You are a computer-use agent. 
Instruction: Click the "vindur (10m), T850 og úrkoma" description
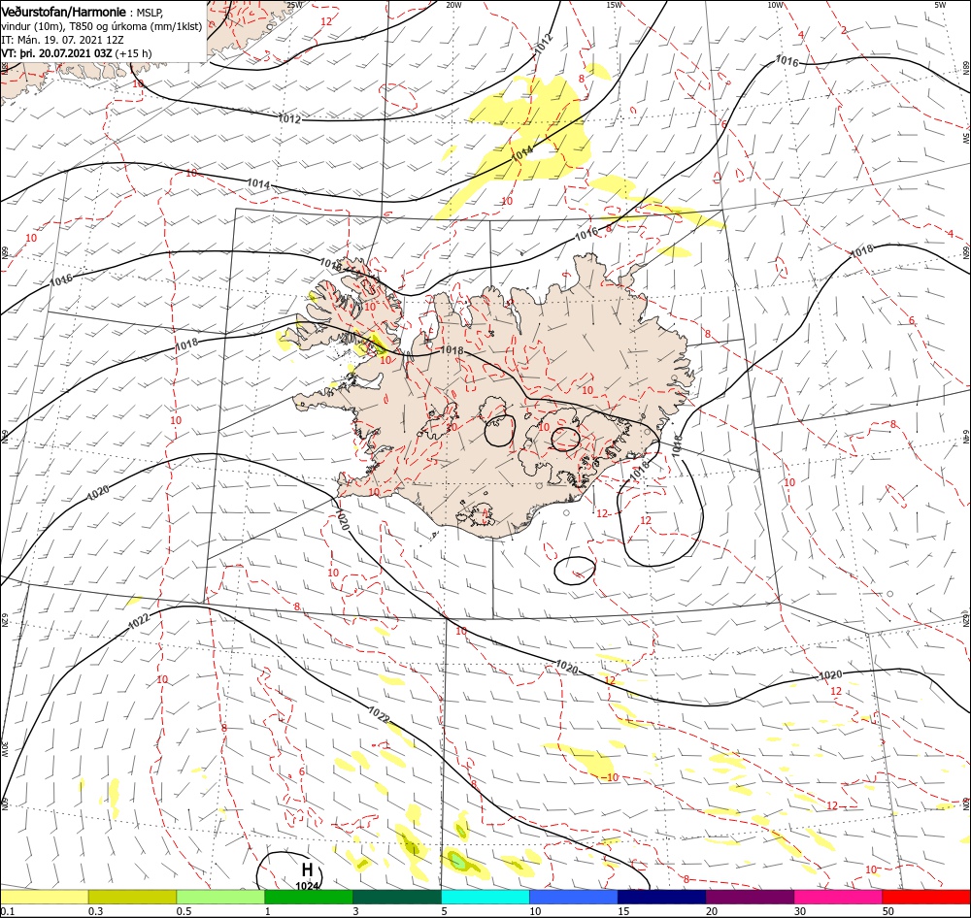77,26
